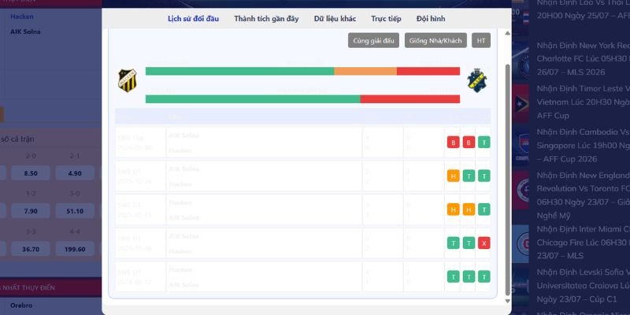630x315 pixels.
Task: Pick the 4.90 odds for 2-1
Action: pos(75,173)
